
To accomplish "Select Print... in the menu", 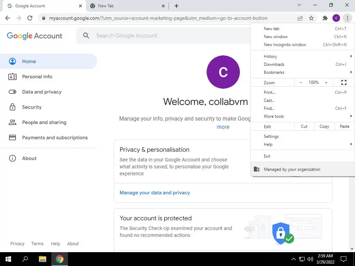I will (x=302, y=92).
